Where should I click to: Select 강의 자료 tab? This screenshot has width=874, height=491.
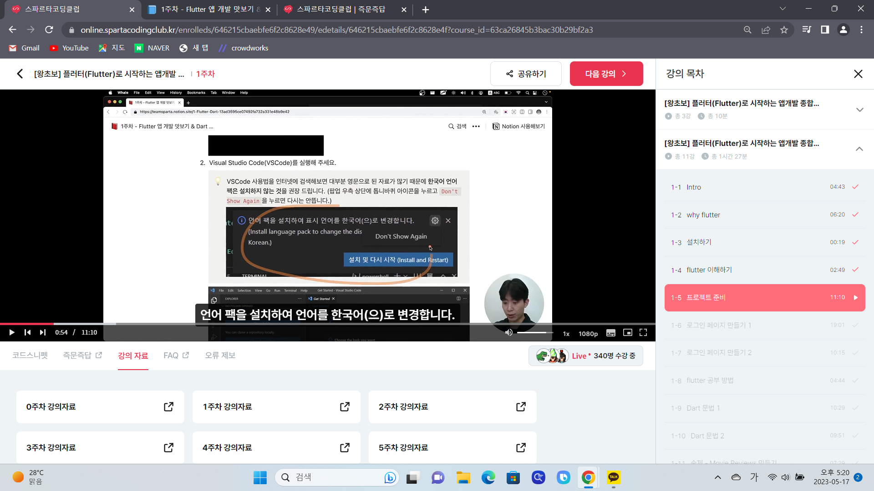[133, 356]
